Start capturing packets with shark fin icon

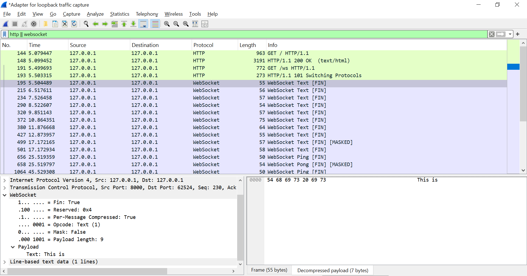[x=6, y=24]
